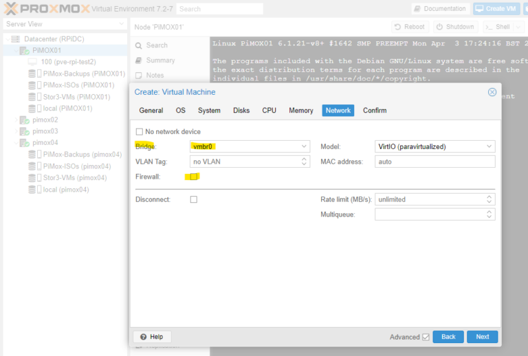Click the Create VM monitor icon
The image size is (528, 356).
(x=479, y=9)
